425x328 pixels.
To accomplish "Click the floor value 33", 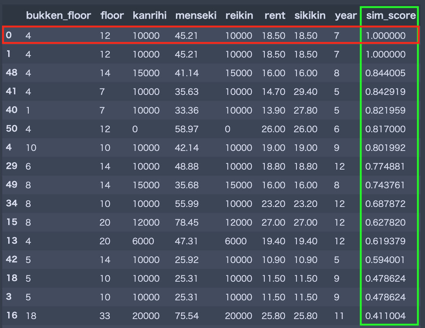I will pos(105,316).
